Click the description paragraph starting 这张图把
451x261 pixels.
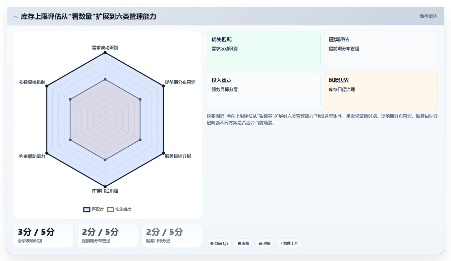point(322,119)
